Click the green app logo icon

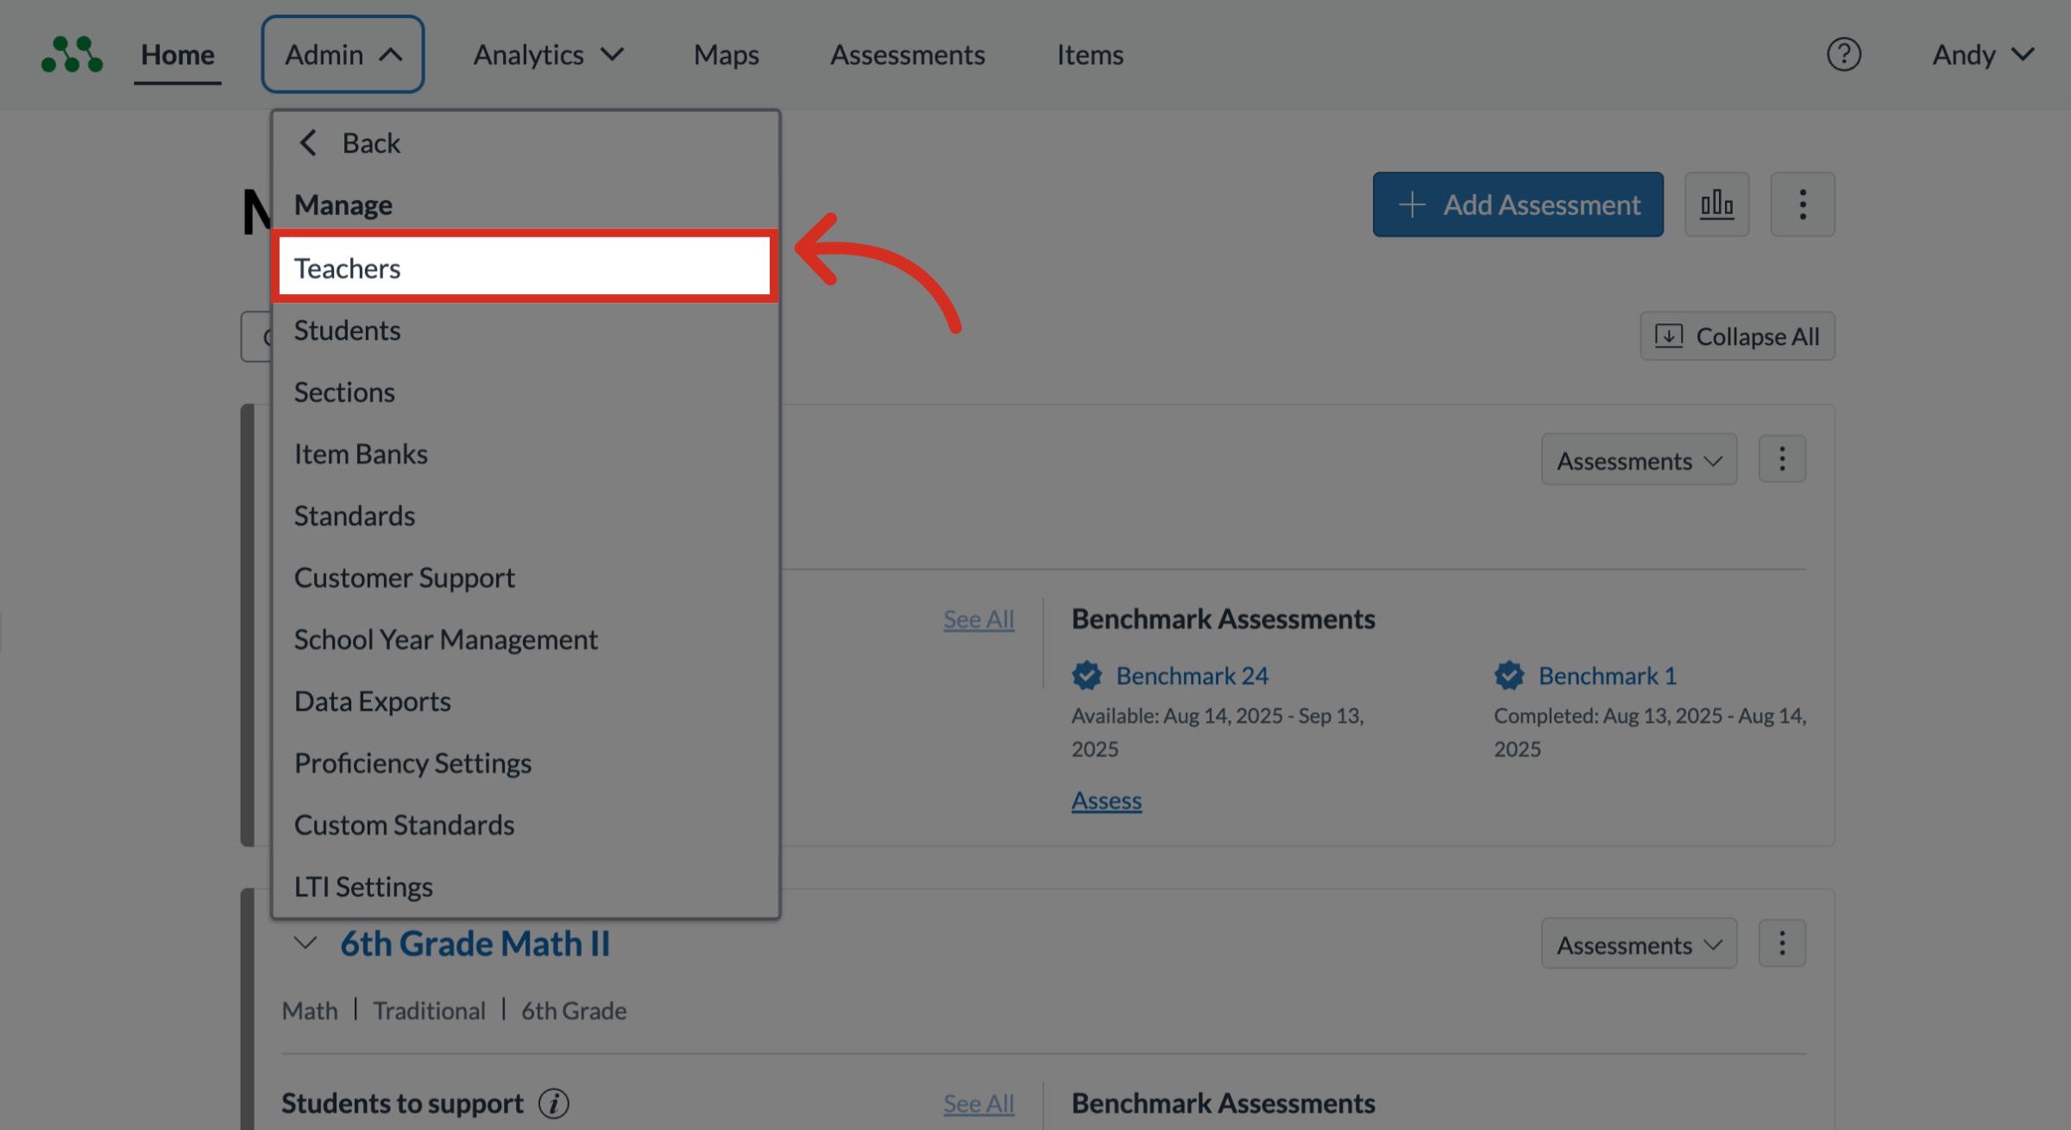tap(72, 54)
